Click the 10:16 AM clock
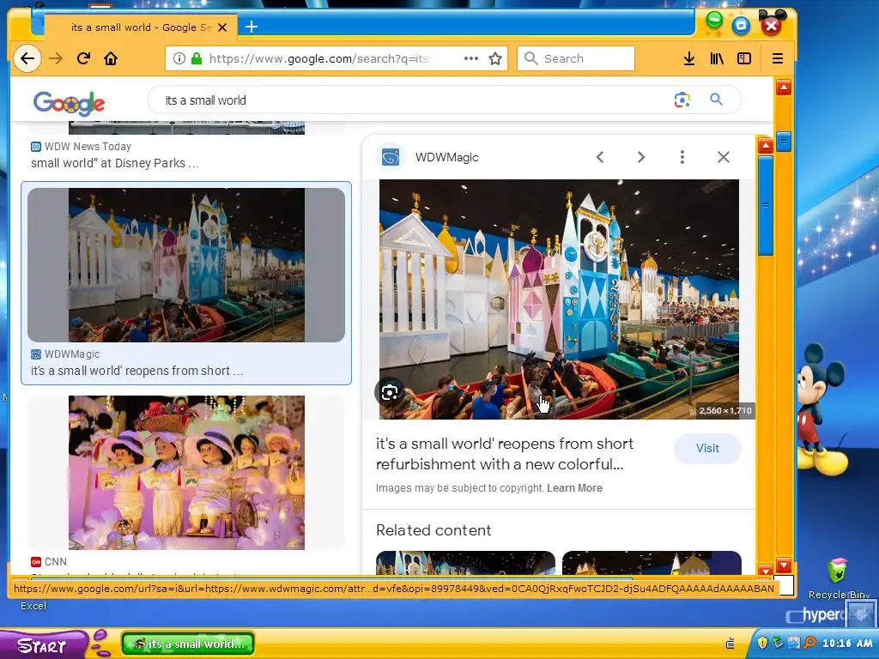Viewport: 879px width, 659px height. coord(847,644)
